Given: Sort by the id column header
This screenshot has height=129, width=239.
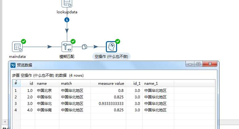Looking at the screenshot, I should (x=28, y=83).
